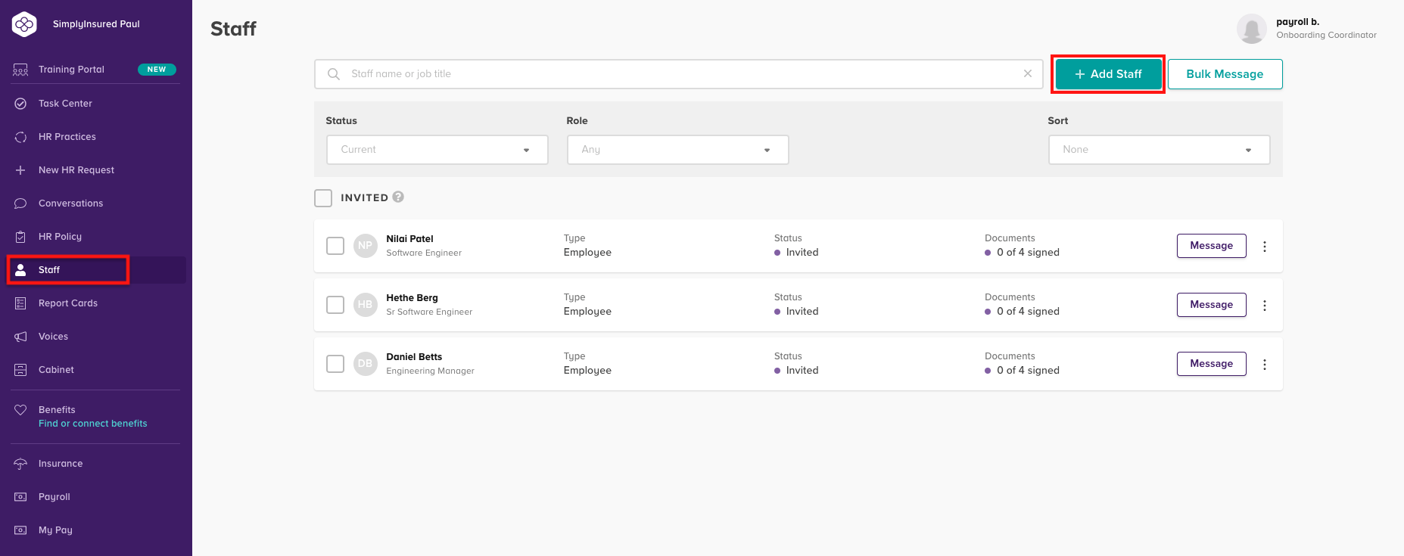The height and width of the screenshot is (556, 1404).
Task: Click 0 of 4 signed for Nilai Patel
Action: (x=1028, y=253)
